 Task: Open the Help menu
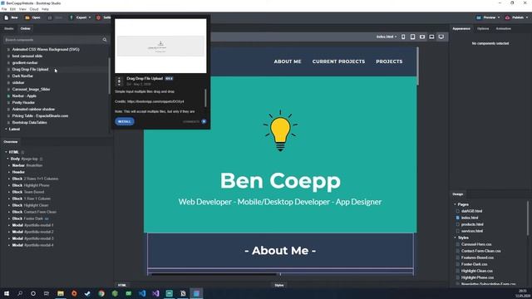click(x=45, y=9)
